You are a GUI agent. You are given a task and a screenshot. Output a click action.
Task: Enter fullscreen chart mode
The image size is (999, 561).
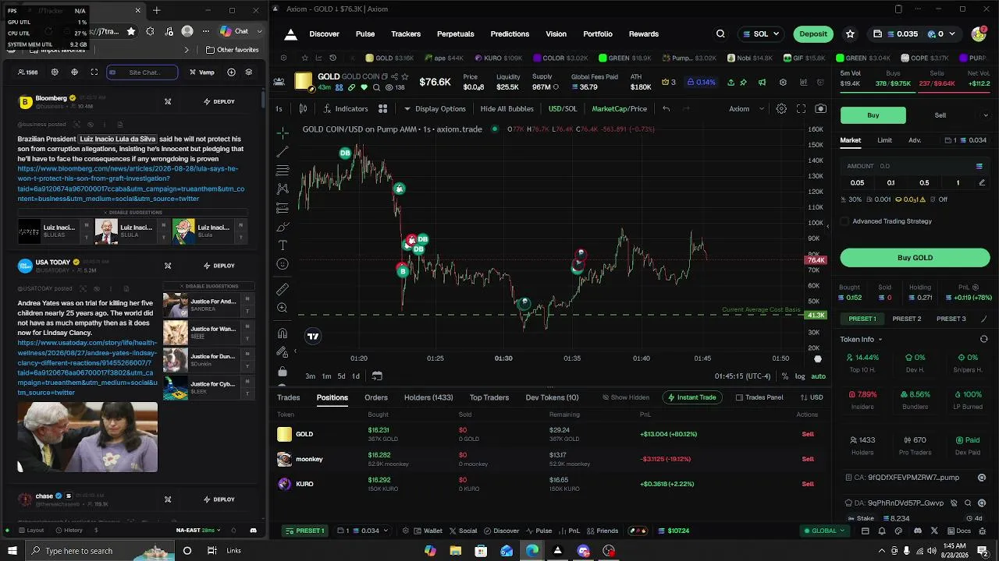click(801, 109)
